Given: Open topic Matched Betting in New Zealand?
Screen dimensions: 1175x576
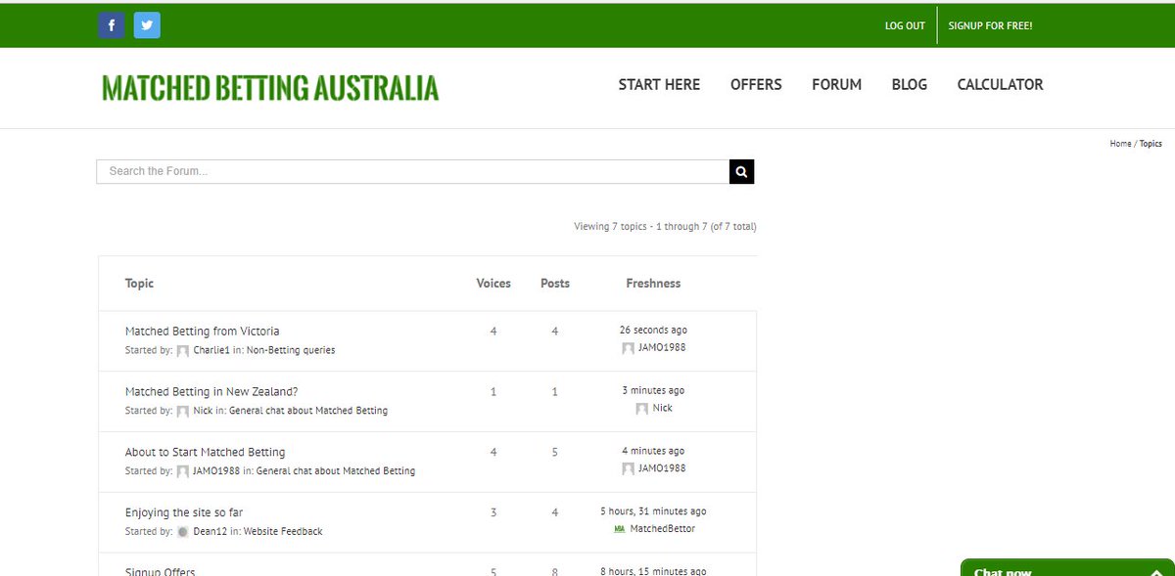Looking at the screenshot, I should (211, 392).
